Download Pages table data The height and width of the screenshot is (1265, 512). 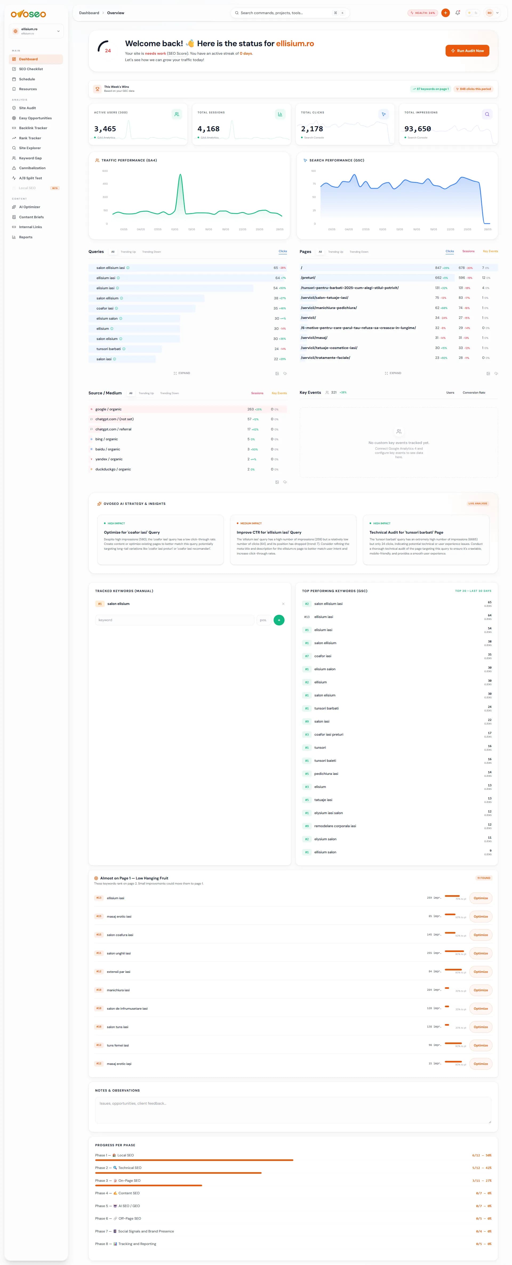tap(496, 374)
